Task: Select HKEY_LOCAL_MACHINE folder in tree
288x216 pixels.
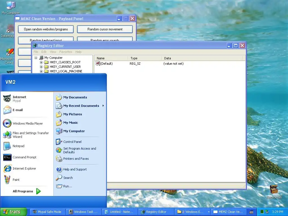Action: coord(66,71)
